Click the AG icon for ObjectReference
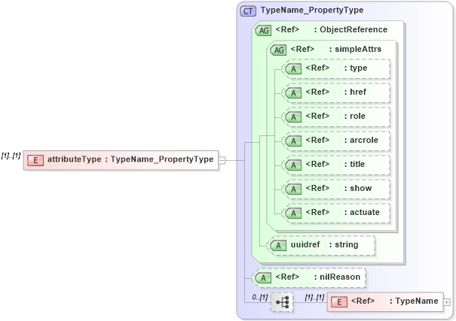 point(264,31)
